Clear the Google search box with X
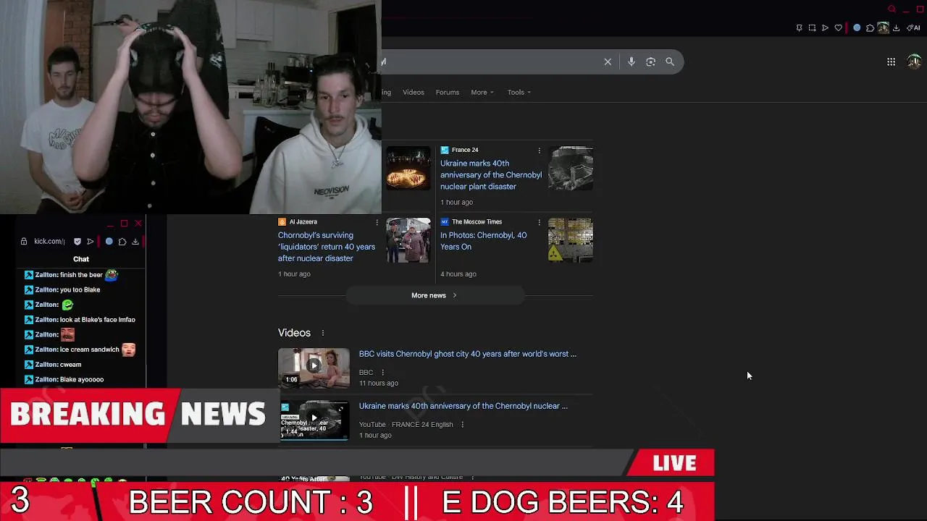 [608, 62]
